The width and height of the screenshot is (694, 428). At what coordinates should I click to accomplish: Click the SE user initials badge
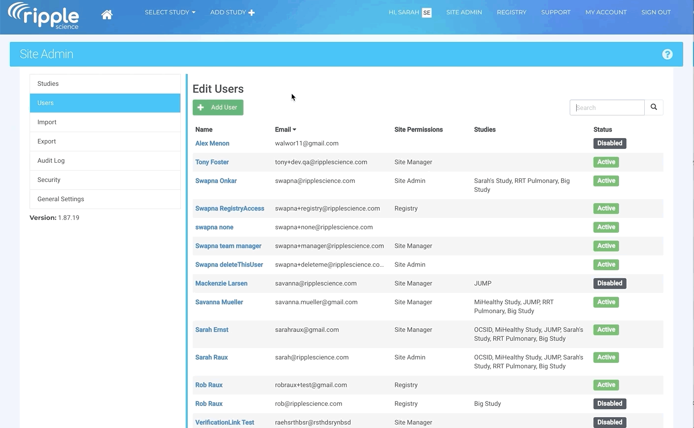(427, 13)
